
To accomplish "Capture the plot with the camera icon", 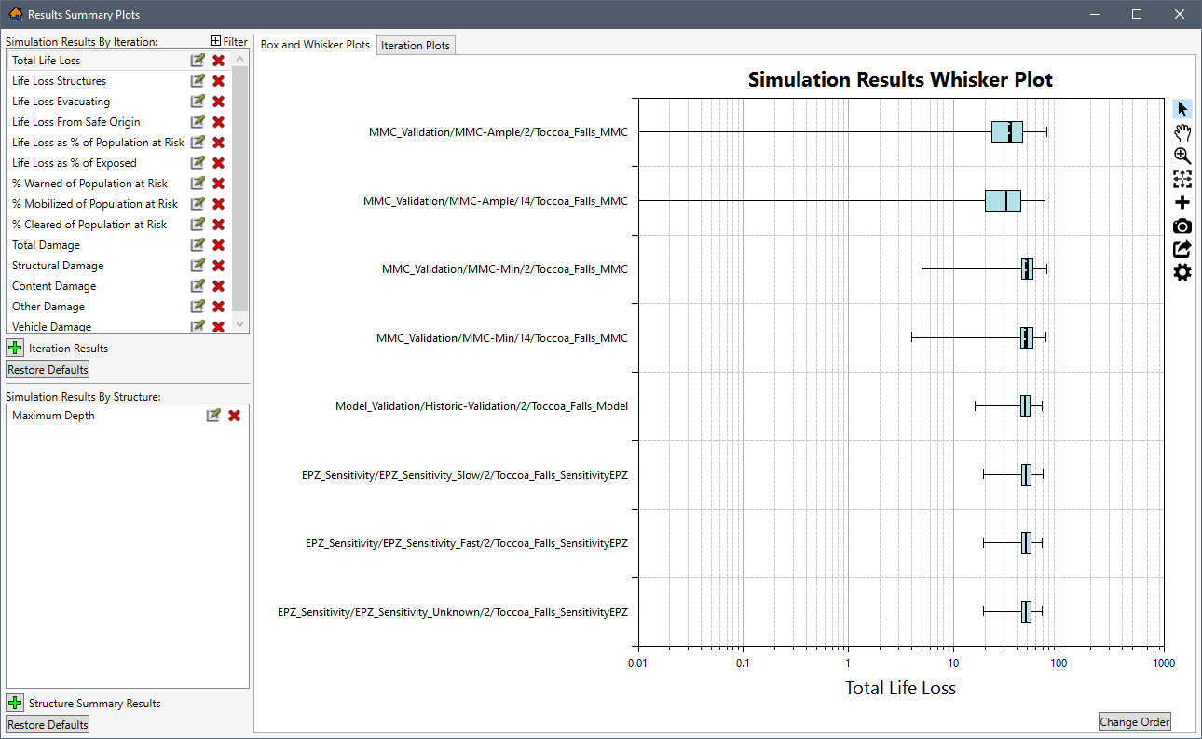I will (x=1182, y=226).
